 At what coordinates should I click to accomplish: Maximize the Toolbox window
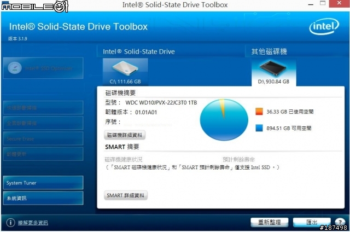(323, 3)
